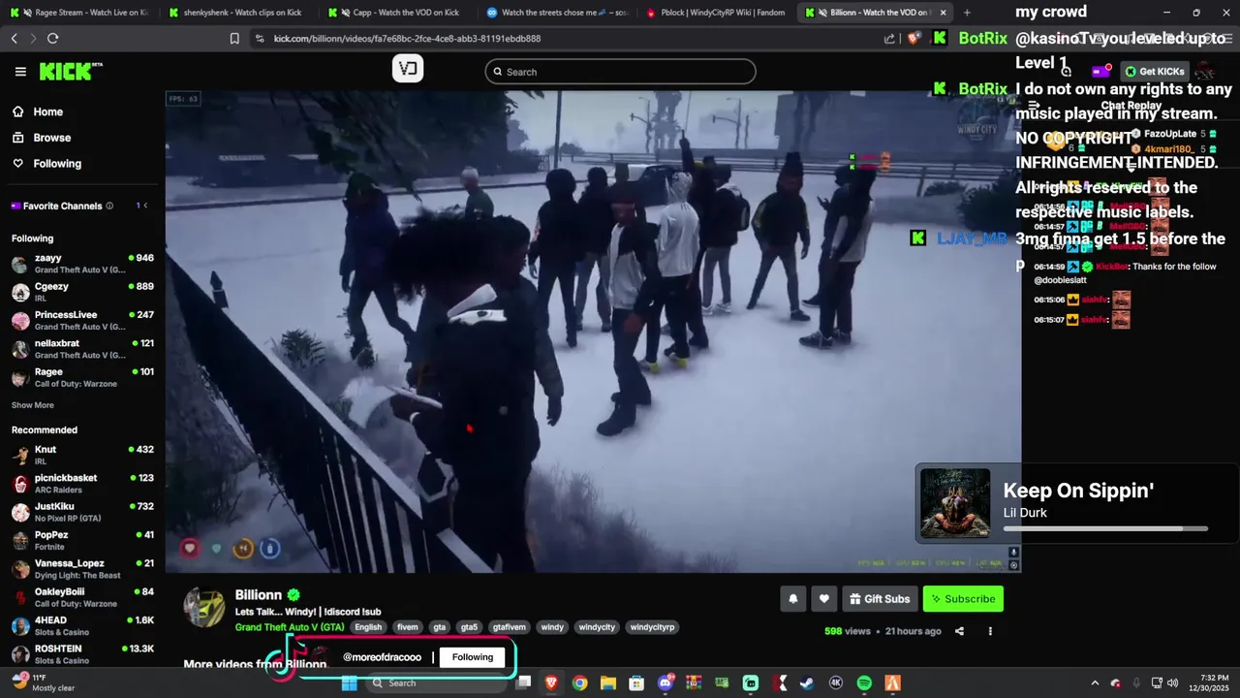Focus the Kick search box
1240x698 pixels.
tap(620, 72)
